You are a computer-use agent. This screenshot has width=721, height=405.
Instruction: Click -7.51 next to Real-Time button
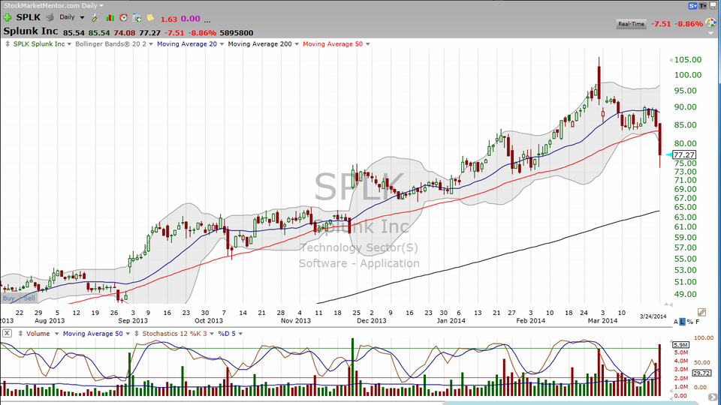[661, 24]
